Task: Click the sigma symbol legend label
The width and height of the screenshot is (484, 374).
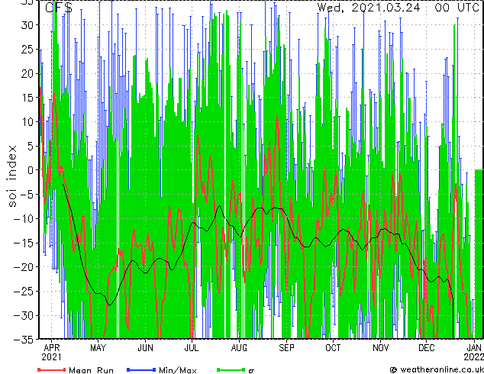Action: [x=251, y=370]
